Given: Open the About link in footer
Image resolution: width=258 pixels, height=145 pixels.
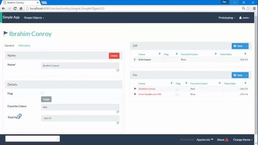Looking at the screenshot, I should pos(221,140).
